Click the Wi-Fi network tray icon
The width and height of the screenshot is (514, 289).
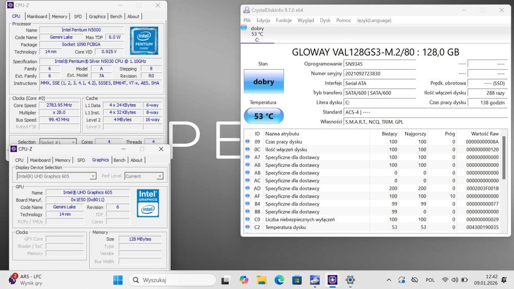445,280
